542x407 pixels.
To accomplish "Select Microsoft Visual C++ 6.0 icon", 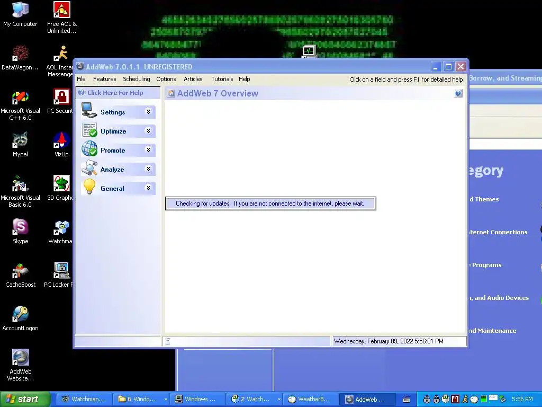I will 20,105.
